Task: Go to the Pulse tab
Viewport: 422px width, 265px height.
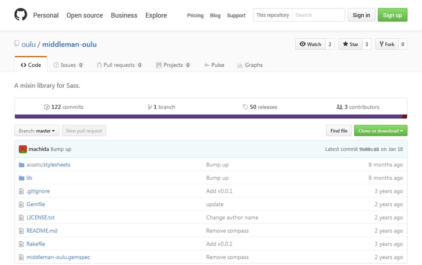Action: [x=214, y=65]
